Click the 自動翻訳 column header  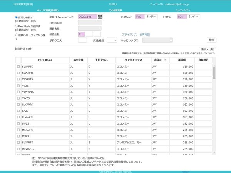(x=203, y=60)
